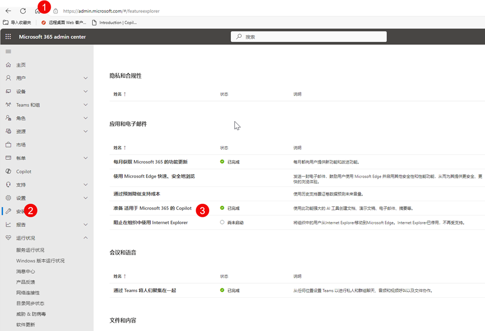Click the 说明 column header in 会议和语音
The width and height of the screenshot is (485, 331).
point(297,276)
